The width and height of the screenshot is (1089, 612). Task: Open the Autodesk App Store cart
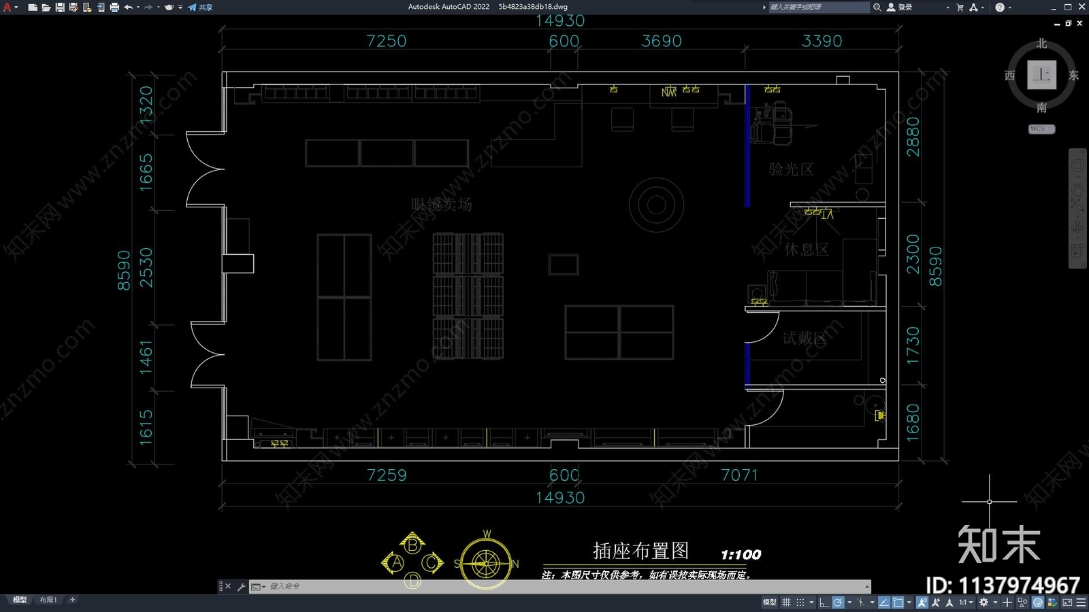coord(960,7)
